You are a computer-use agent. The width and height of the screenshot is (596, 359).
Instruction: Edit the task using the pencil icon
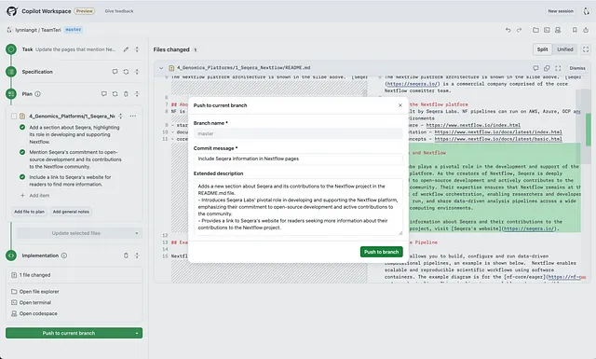126,49
